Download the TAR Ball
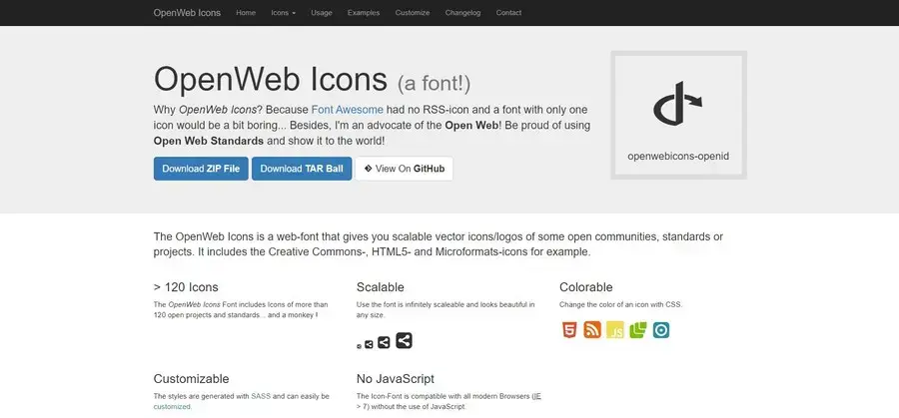 302,169
